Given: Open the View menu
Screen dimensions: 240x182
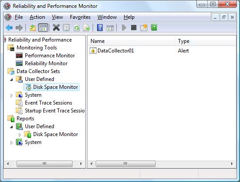Looking at the screenshot, I should [57, 17].
